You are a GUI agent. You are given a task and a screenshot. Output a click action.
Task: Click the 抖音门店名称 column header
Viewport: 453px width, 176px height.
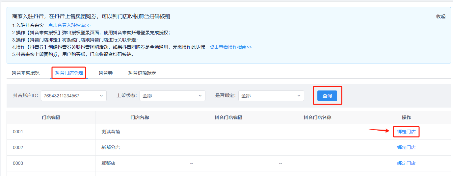[317, 117]
